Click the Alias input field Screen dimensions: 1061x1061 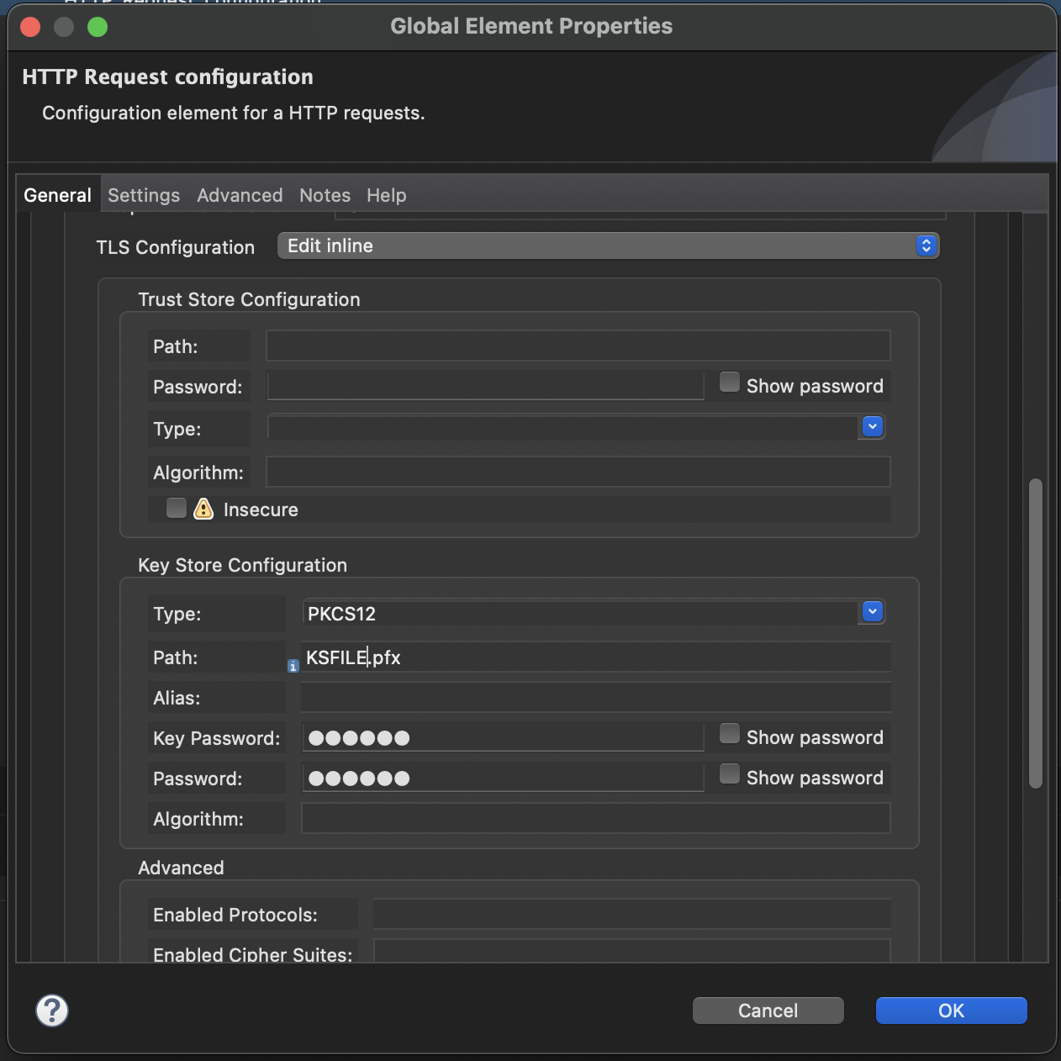[x=594, y=697]
